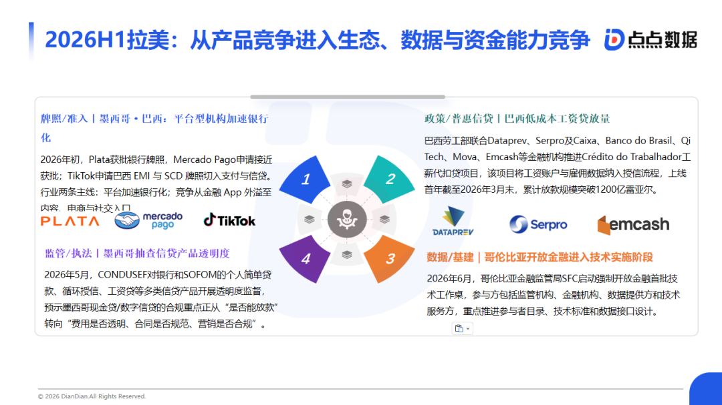Select orange segment numbered 3

389,258
